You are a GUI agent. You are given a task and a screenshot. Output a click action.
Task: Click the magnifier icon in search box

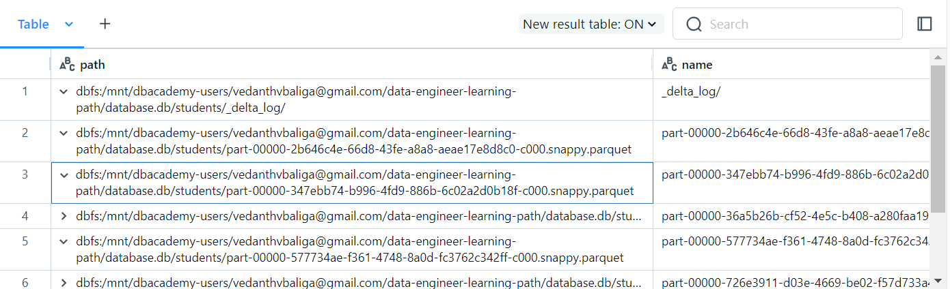click(x=694, y=25)
